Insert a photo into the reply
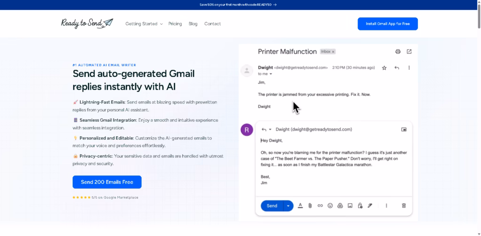 [350, 206]
